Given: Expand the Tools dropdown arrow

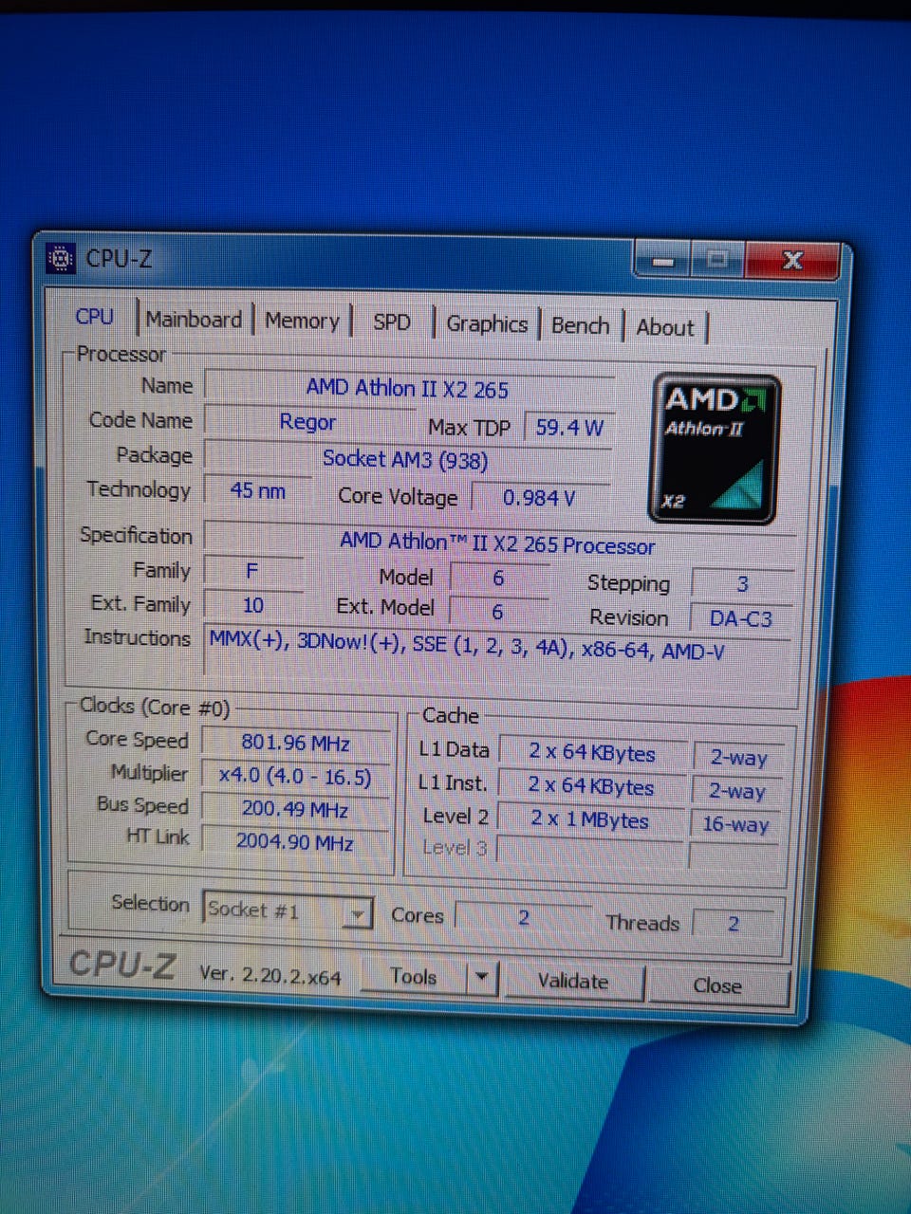Looking at the screenshot, I should coord(482,977).
